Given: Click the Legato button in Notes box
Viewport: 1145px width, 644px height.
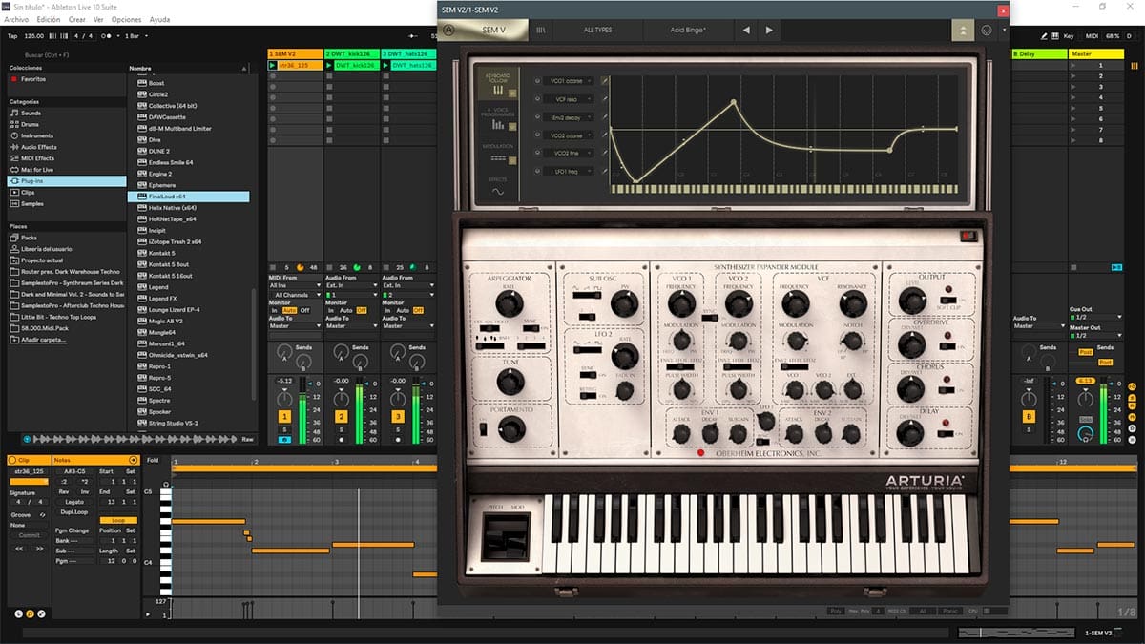Looking at the screenshot, I should [x=74, y=501].
